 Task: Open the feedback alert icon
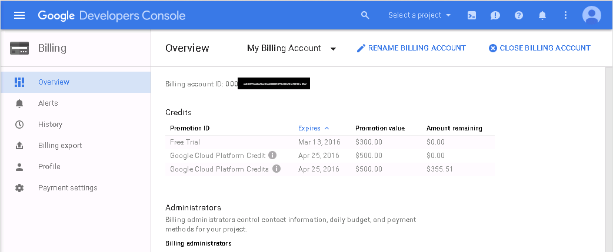(495, 15)
